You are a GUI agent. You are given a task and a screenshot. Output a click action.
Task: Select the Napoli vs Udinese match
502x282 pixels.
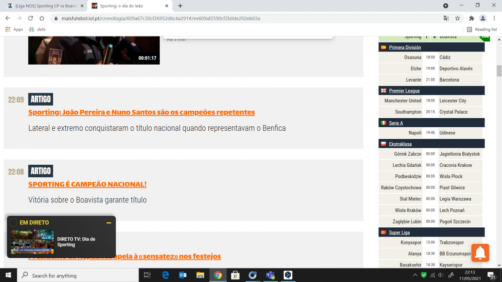click(x=431, y=133)
